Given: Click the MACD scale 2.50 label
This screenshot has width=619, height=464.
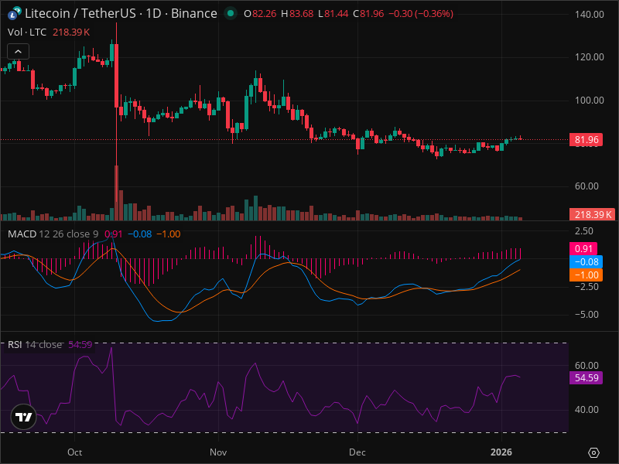Looking at the screenshot, I should coord(583,231).
